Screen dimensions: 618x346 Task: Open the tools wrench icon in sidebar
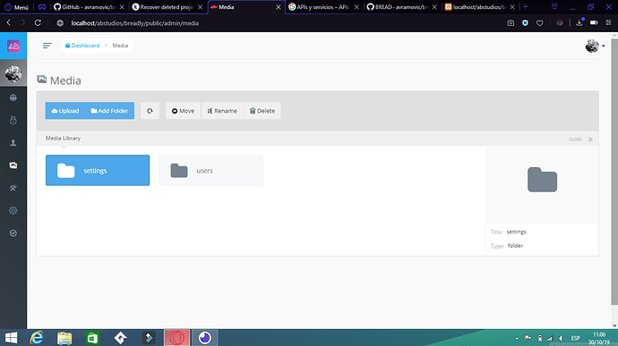pos(13,188)
